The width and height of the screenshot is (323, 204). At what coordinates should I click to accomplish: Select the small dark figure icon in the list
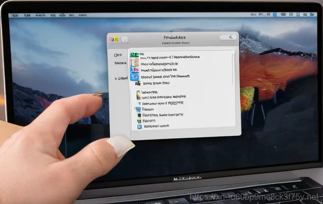[x=138, y=83]
